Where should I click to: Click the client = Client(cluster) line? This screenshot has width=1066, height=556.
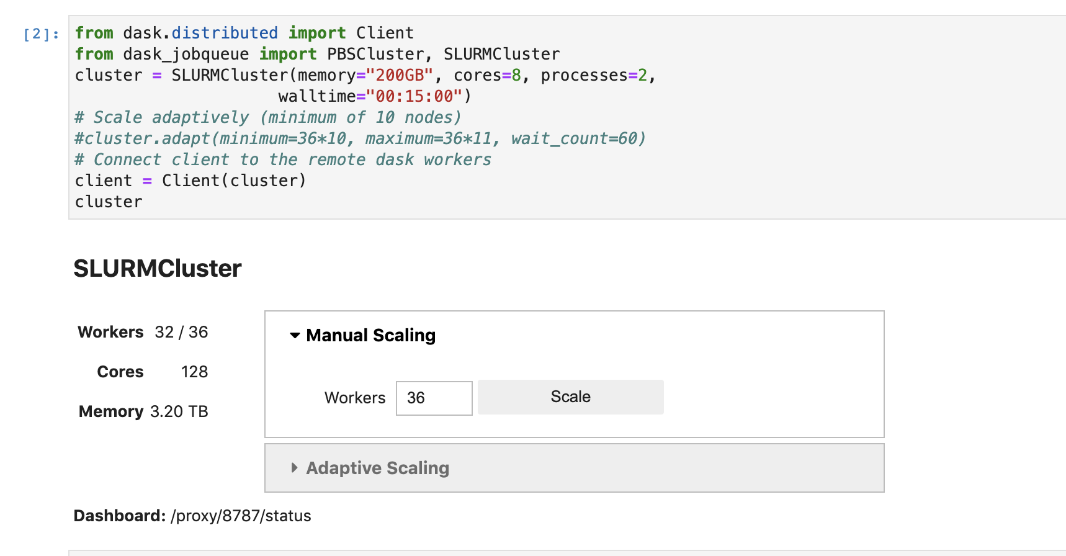point(190,181)
